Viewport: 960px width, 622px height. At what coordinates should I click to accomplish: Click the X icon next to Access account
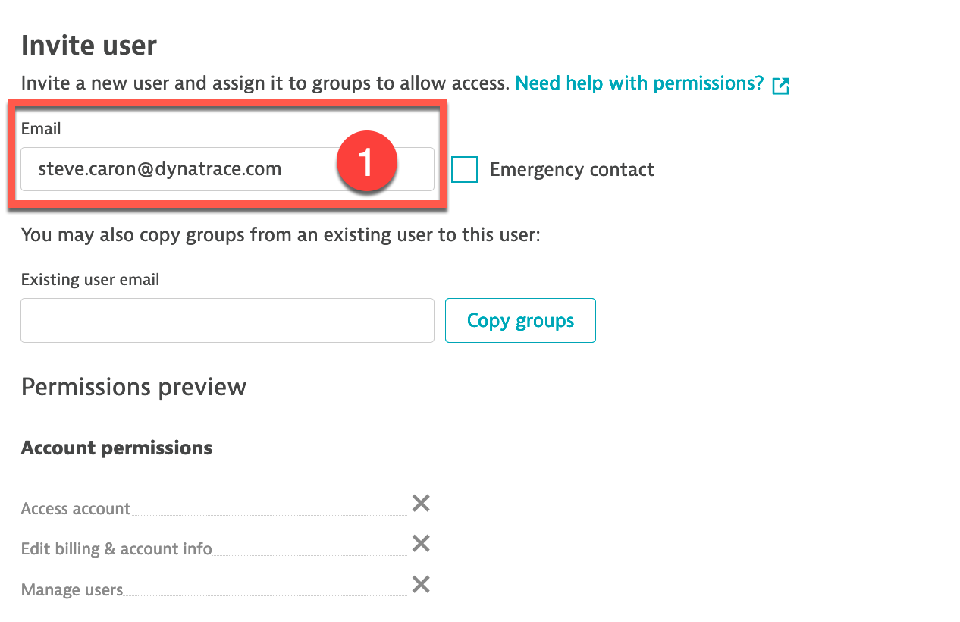coord(421,503)
